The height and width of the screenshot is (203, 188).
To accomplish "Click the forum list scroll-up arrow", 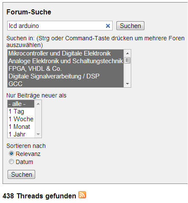I will 127,53.
